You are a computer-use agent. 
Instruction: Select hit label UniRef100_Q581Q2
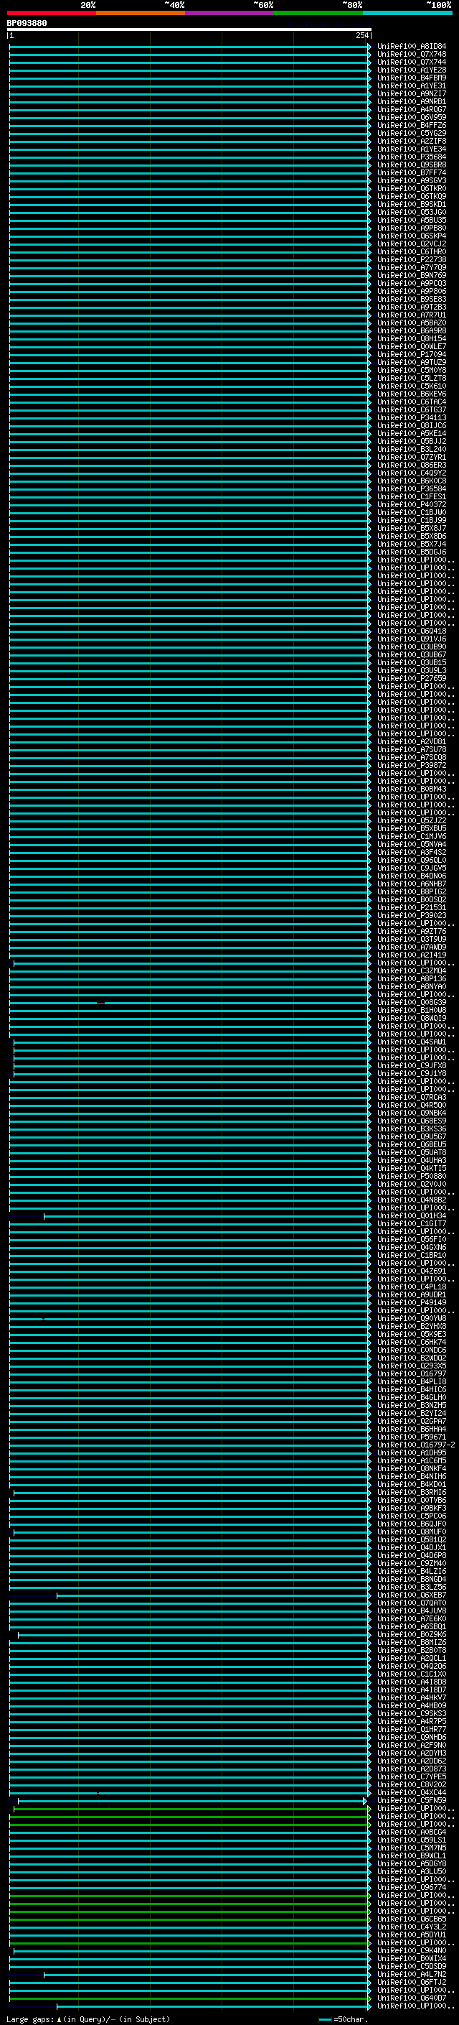pyautogui.click(x=411, y=1540)
